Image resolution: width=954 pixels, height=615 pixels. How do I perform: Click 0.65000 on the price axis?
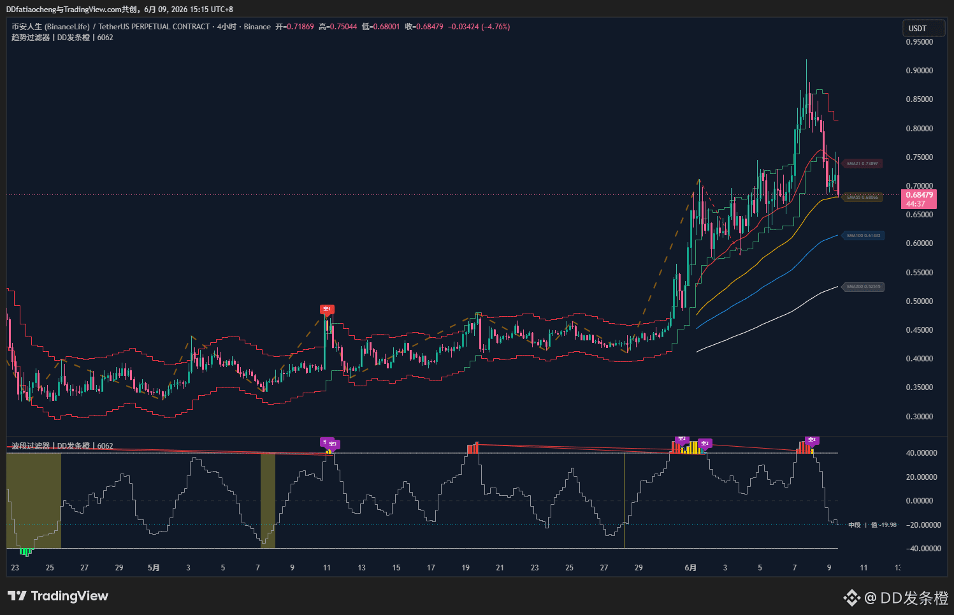(920, 215)
